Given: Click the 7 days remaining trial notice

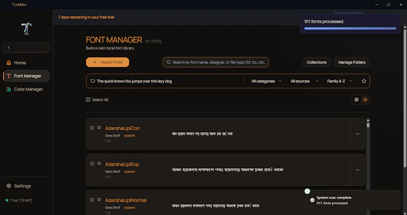Looking at the screenshot, I should pos(86,17).
